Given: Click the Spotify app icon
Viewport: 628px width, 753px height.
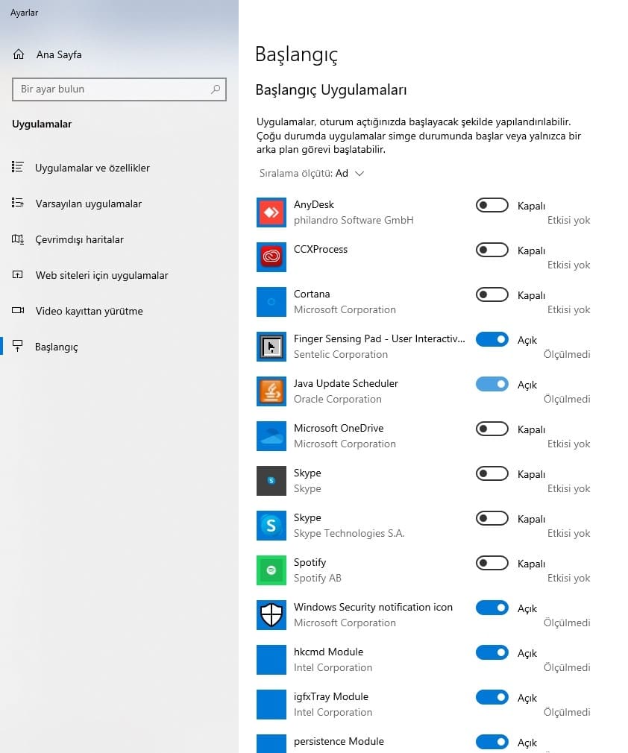Looking at the screenshot, I should 271,570.
